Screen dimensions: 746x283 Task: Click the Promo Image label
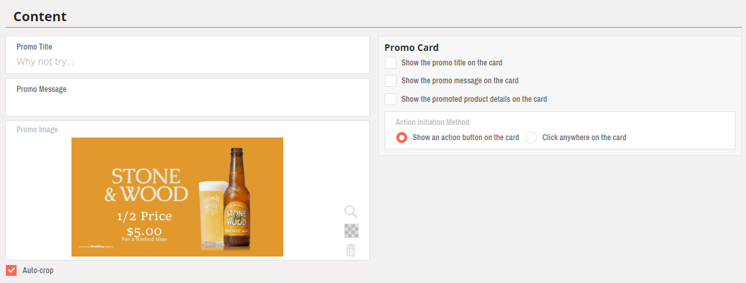pos(37,130)
